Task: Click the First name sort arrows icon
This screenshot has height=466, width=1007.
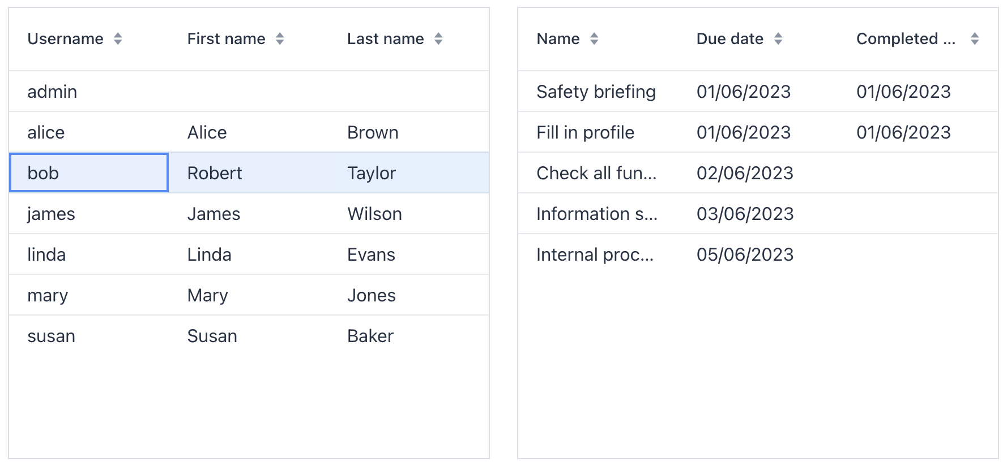Action: [280, 38]
